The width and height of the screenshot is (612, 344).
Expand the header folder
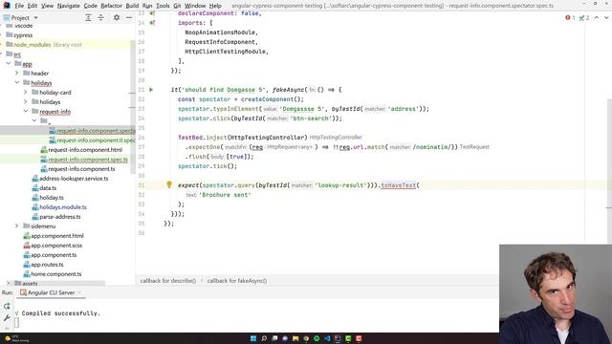(x=17, y=74)
